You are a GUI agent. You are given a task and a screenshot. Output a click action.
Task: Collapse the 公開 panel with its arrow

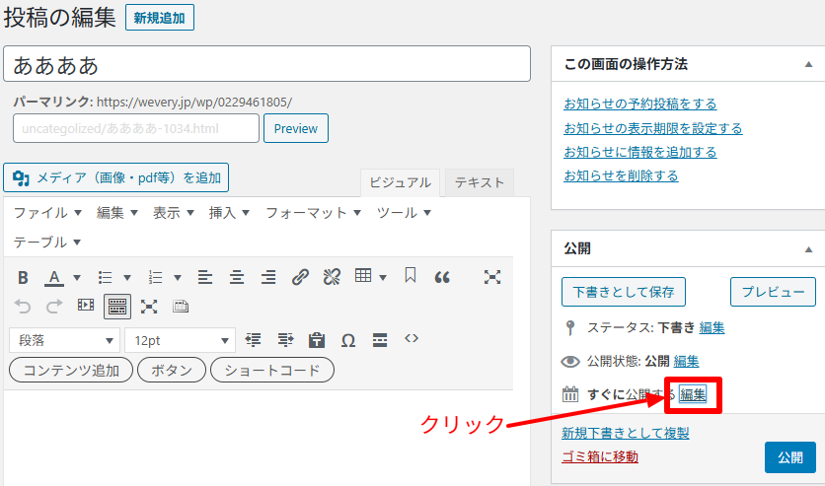808,248
